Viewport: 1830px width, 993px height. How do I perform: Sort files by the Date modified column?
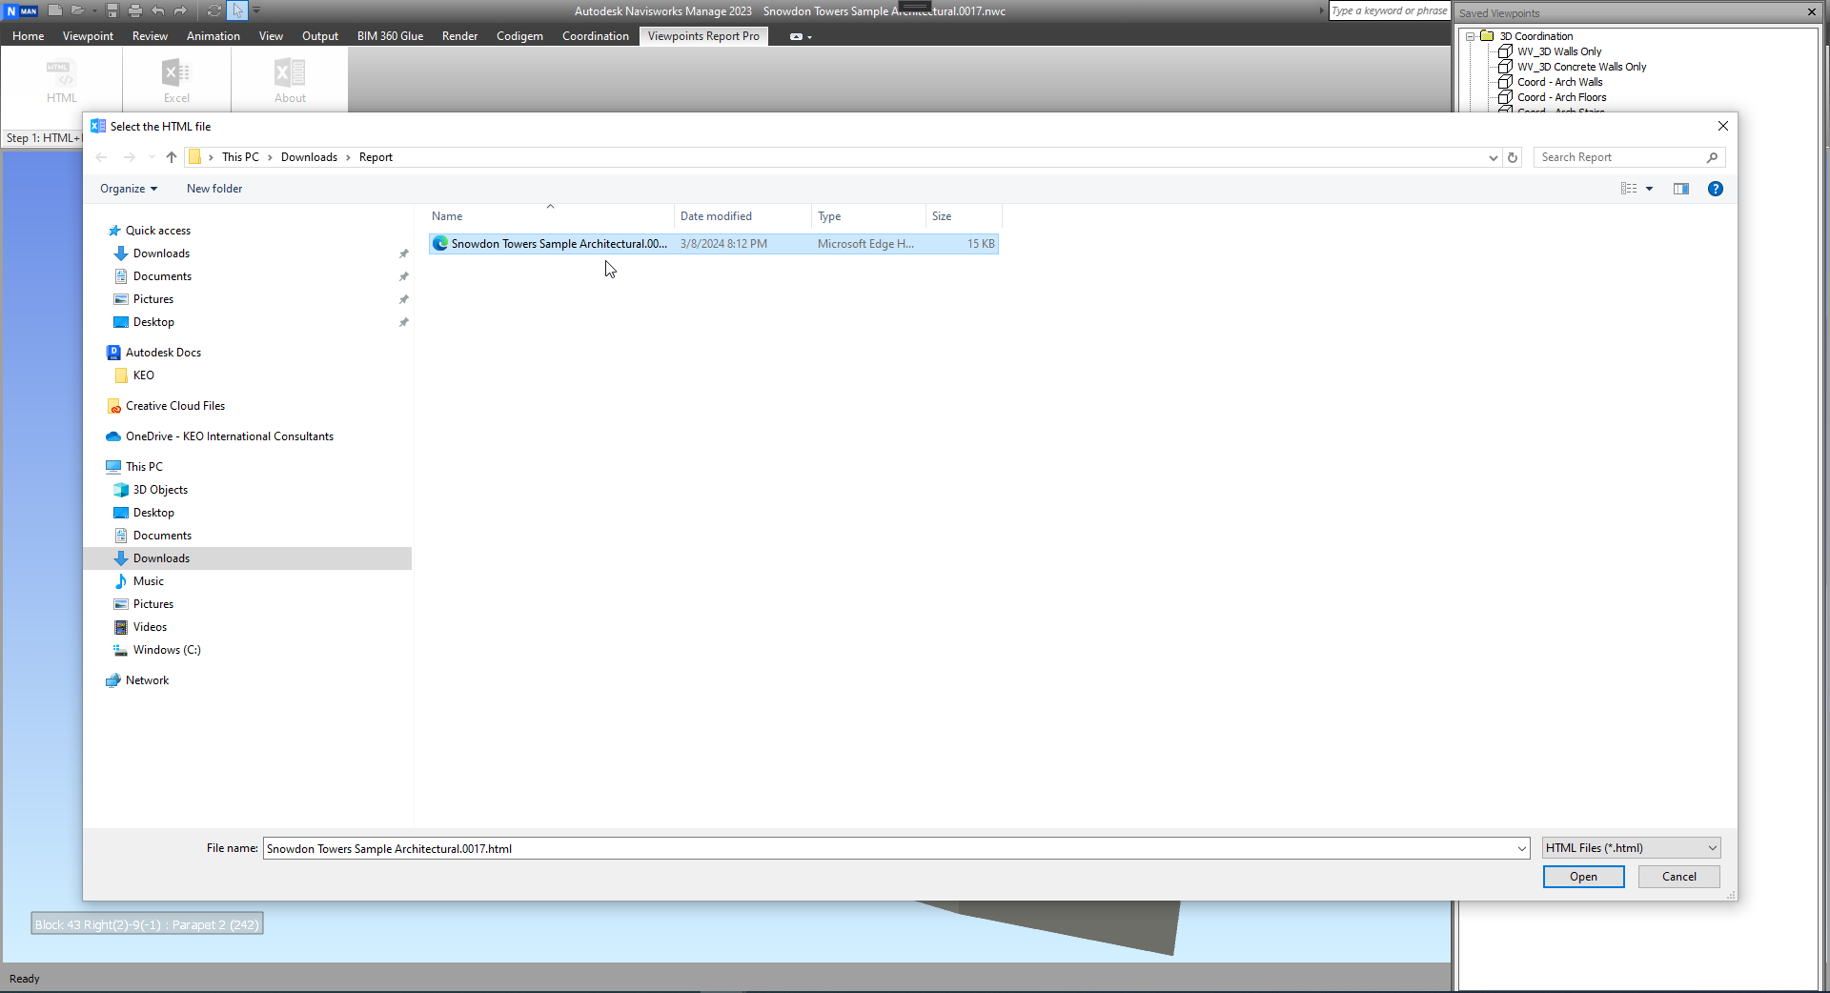click(x=743, y=216)
